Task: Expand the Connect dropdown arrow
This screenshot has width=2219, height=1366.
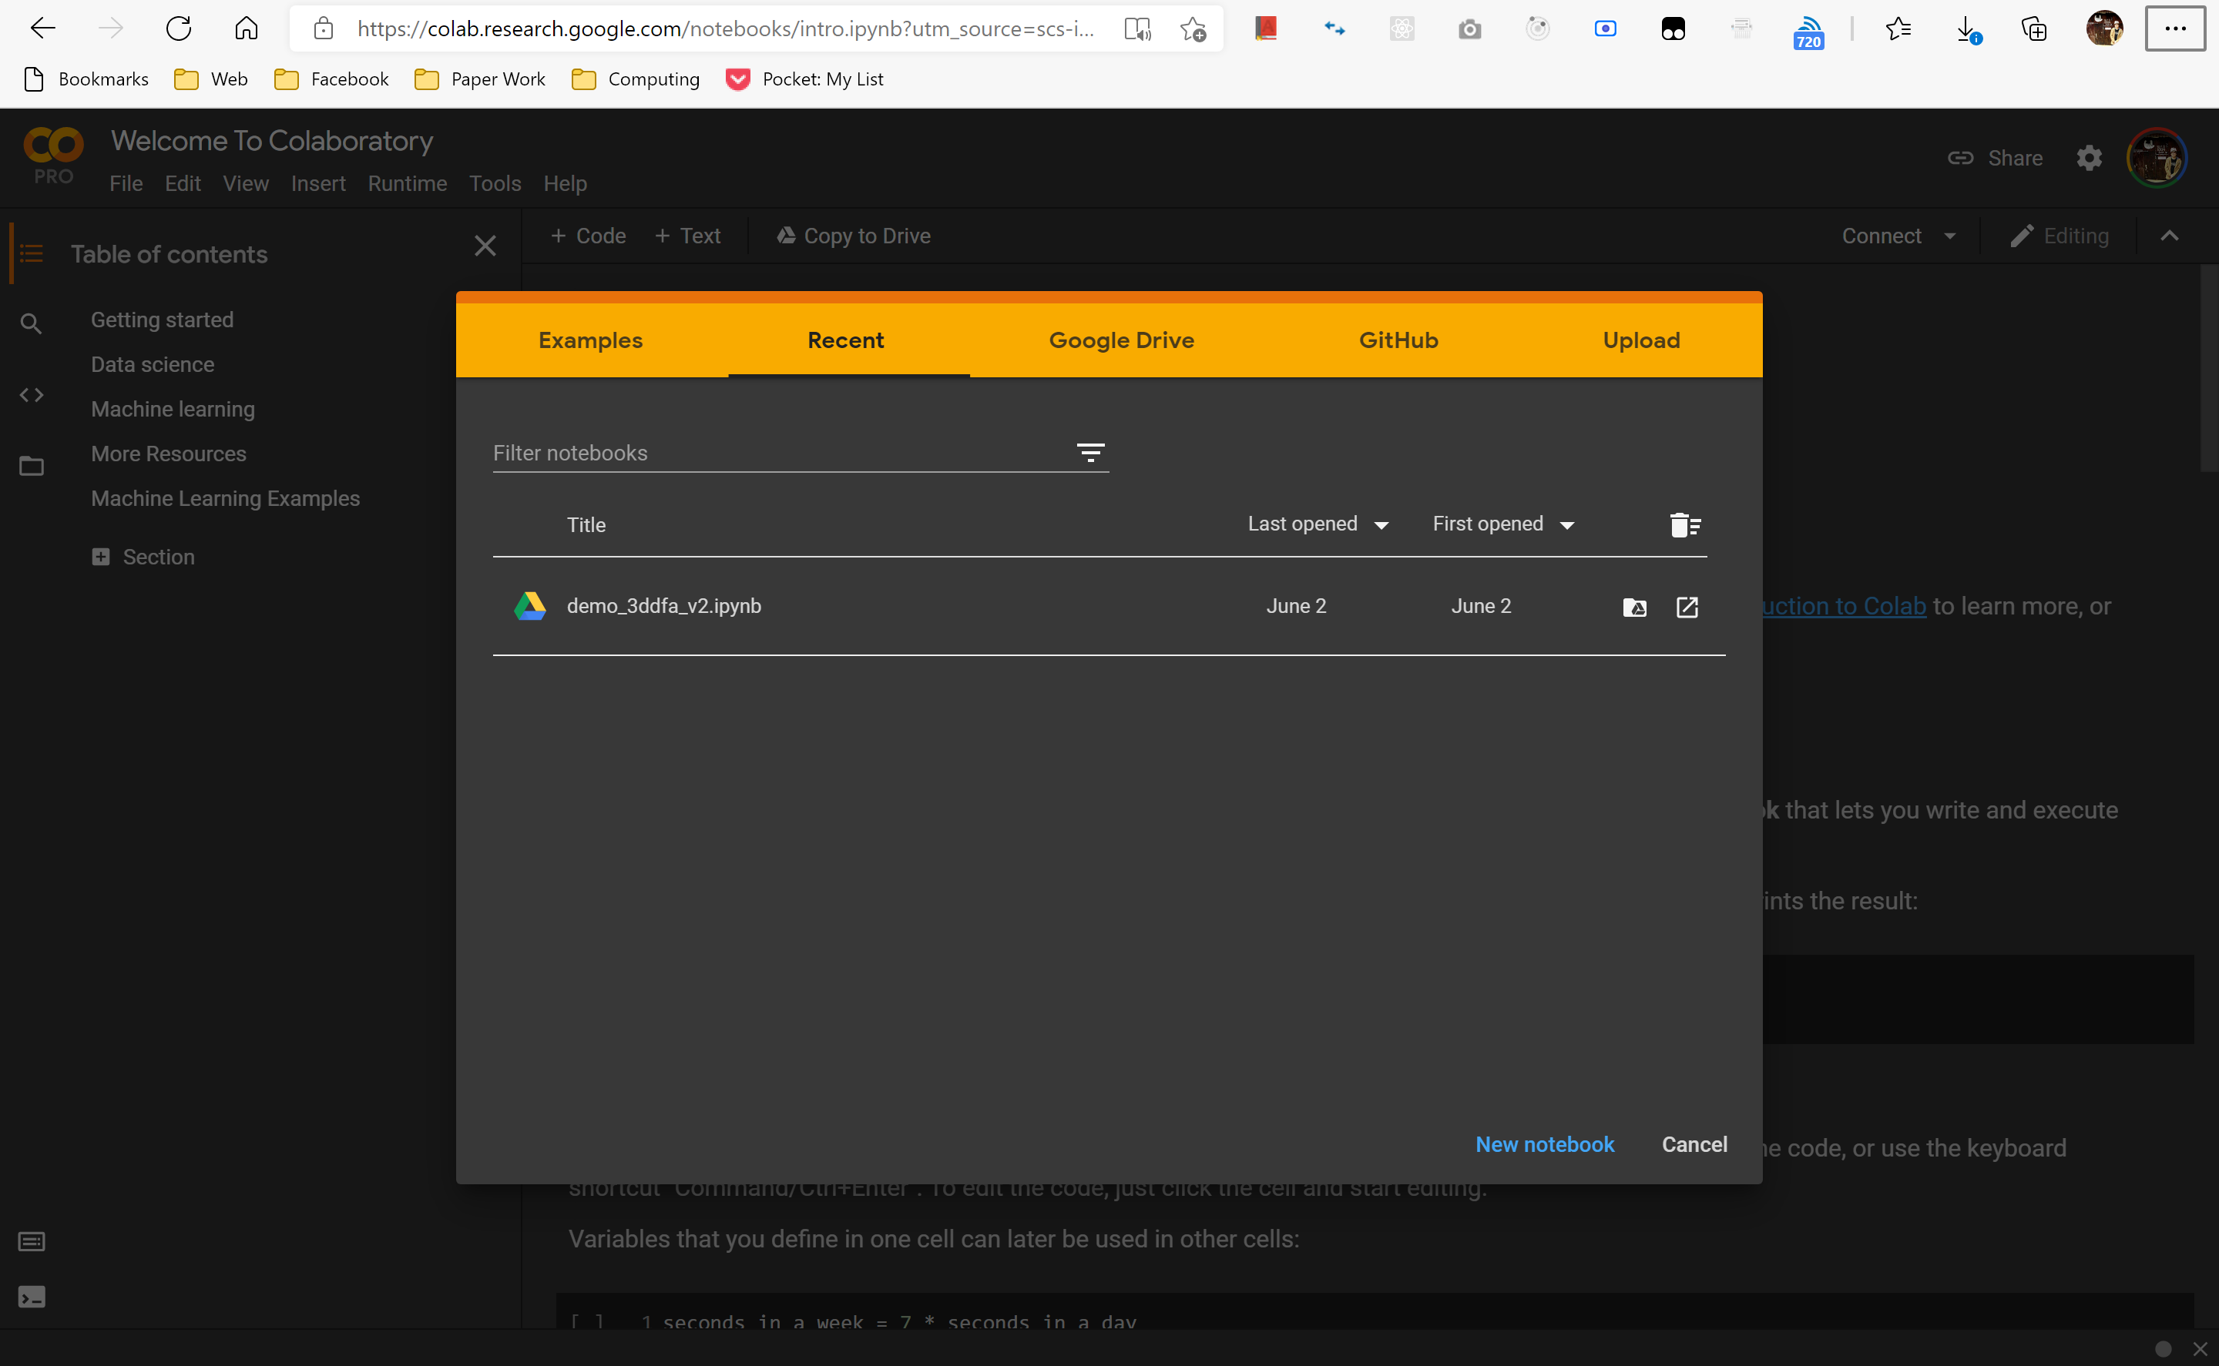Action: click(x=1949, y=236)
